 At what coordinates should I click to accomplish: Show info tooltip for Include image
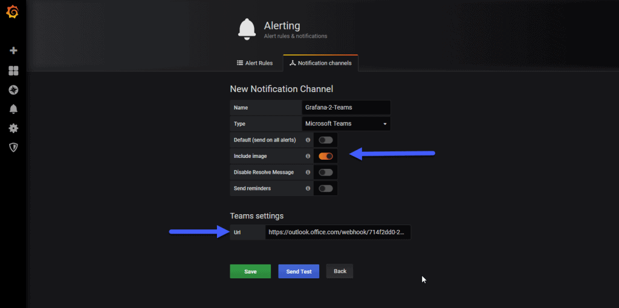coord(308,156)
